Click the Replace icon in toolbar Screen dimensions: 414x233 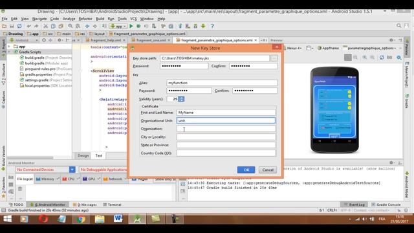pyautogui.click(x=78, y=26)
